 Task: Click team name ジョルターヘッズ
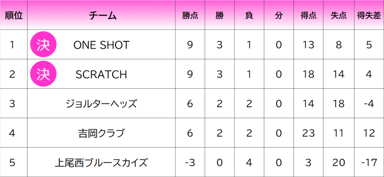pos(101,104)
